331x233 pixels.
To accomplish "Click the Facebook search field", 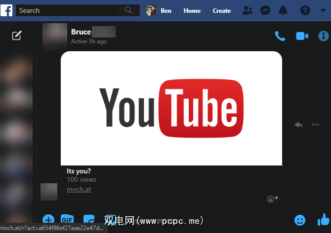I will coord(69,10).
